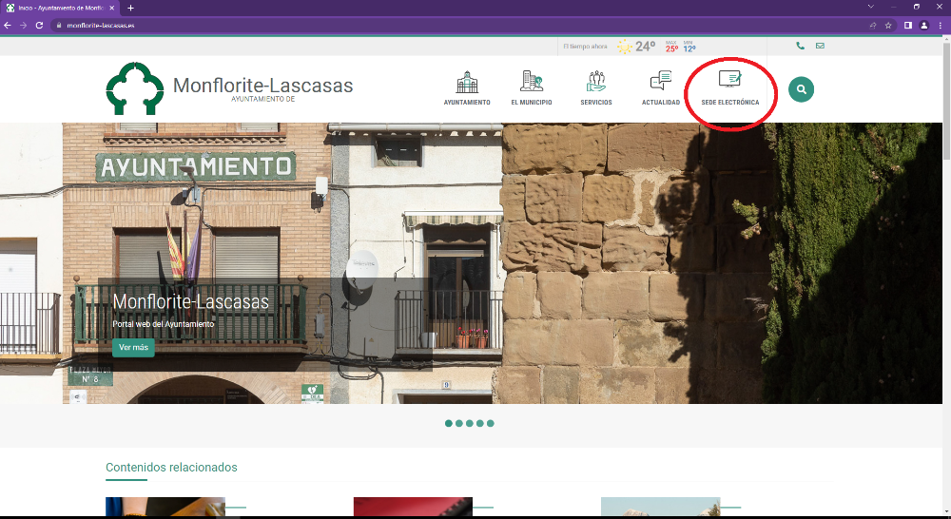
Task: Click the round green search button
Action: coord(802,89)
